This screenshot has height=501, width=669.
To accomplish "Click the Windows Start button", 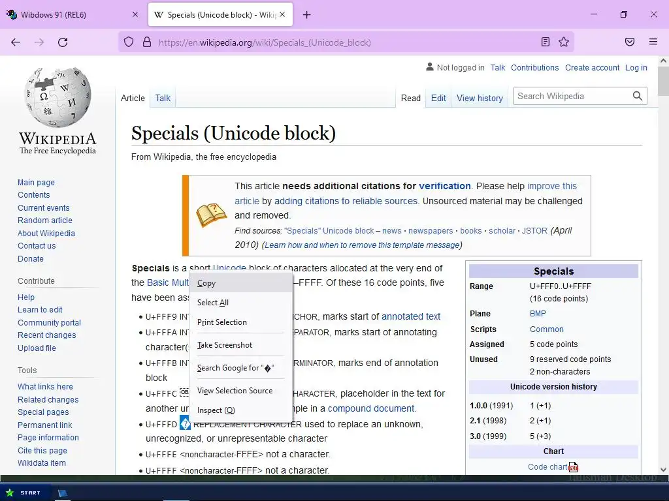I will tap(24, 493).
